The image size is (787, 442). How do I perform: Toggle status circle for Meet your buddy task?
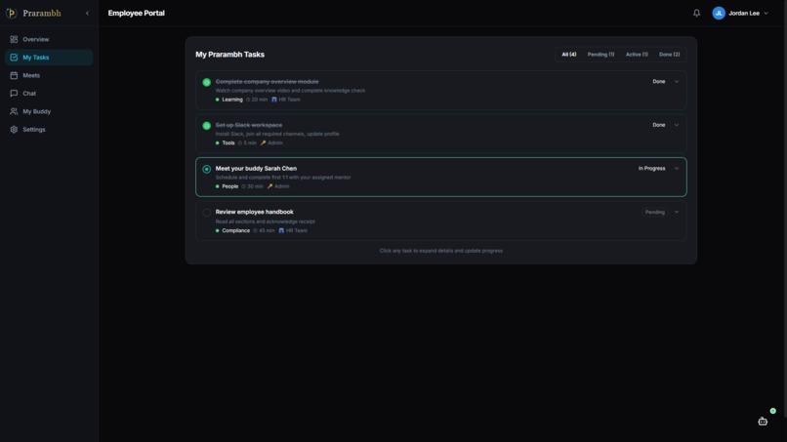tap(206, 169)
